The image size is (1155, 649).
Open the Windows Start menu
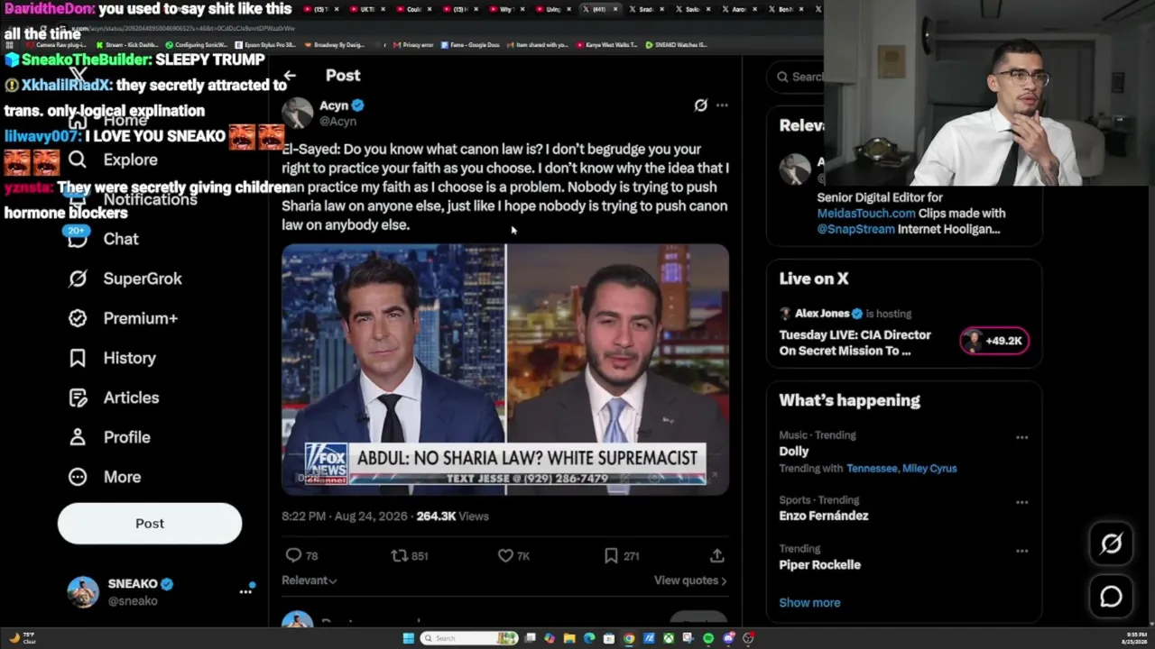pyautogui.click(x=409, y=638)
